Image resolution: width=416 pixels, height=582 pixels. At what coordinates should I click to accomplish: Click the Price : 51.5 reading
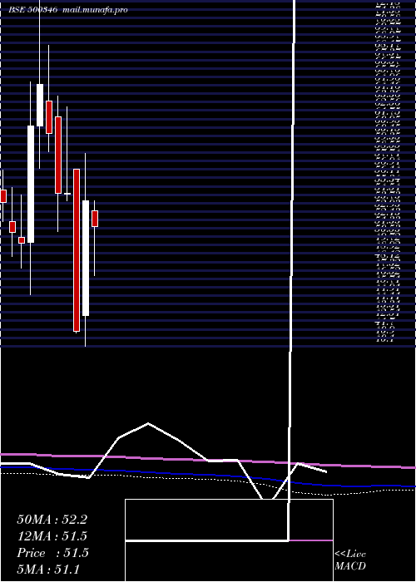coord(52,553)
